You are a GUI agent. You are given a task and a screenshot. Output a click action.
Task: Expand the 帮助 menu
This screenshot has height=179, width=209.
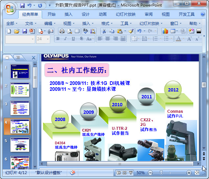pos(195,24)
